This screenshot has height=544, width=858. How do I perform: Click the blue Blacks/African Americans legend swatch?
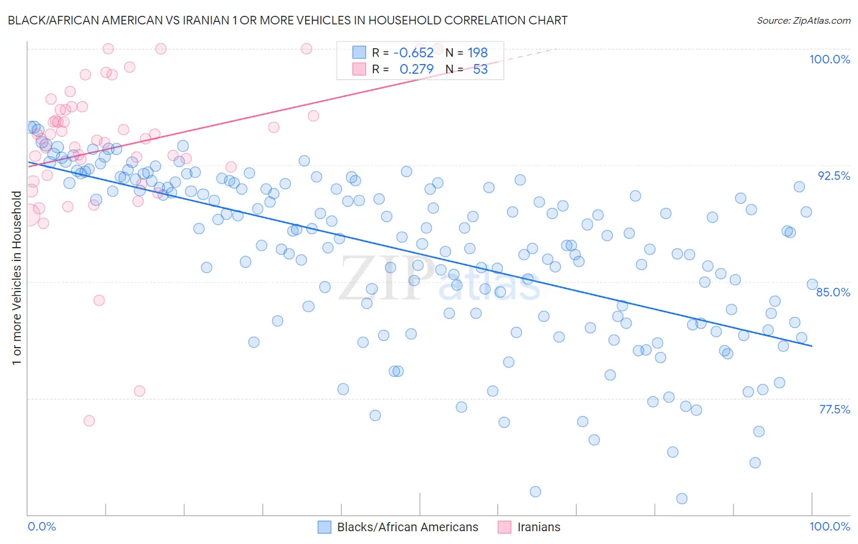(325, 527)
